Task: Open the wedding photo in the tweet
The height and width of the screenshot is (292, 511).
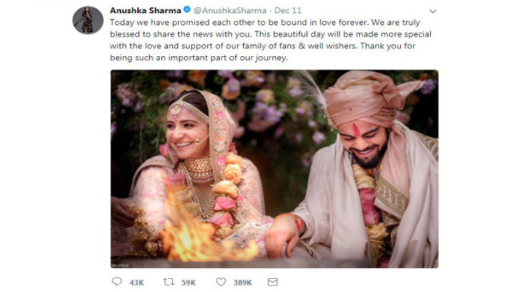Action: [x=274, y=169]
